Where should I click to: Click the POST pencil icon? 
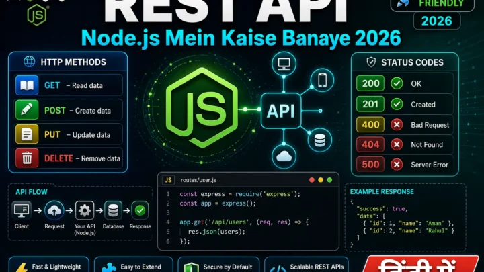tap(27, 109)
